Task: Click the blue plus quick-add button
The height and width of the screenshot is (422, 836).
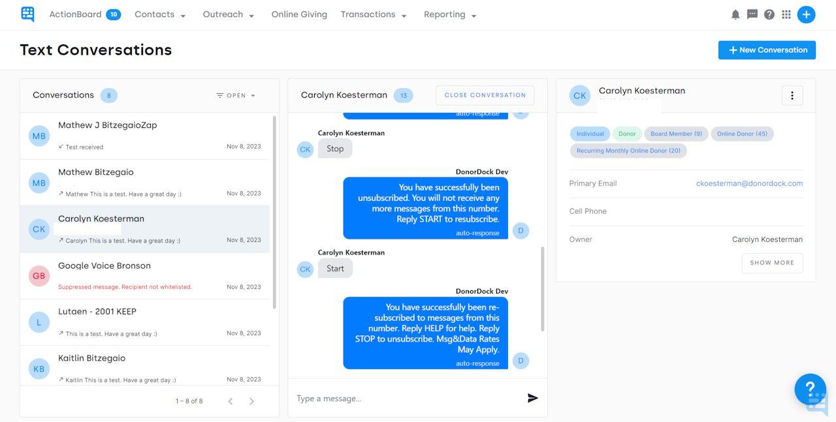Action: pyautogui.click(x=806, y=14)
